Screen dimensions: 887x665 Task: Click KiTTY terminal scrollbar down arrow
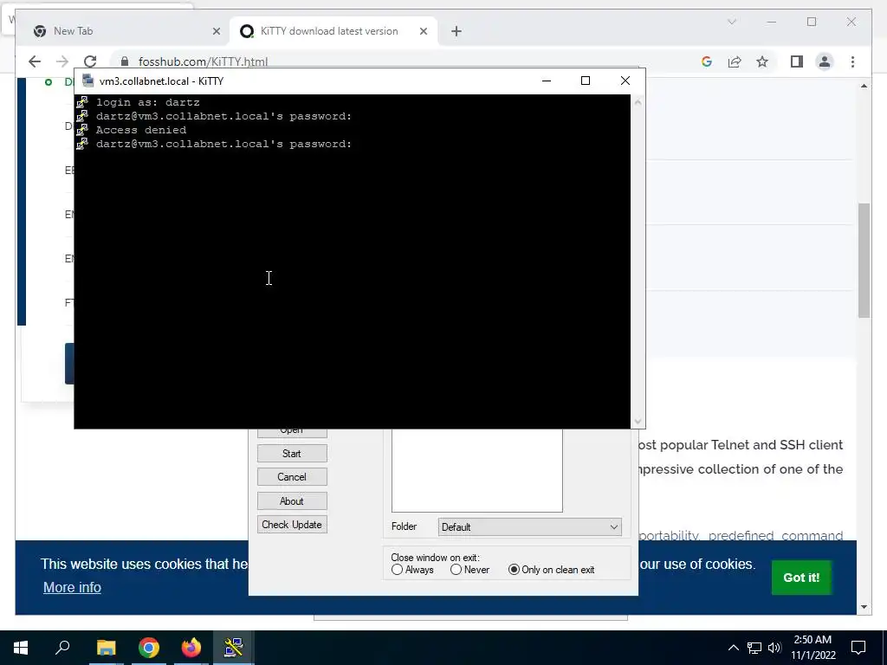pyautogui.click(x=638, y=422)
